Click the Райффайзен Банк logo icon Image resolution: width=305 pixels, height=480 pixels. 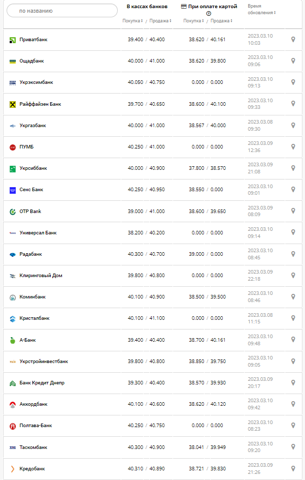tap(13, 104)
